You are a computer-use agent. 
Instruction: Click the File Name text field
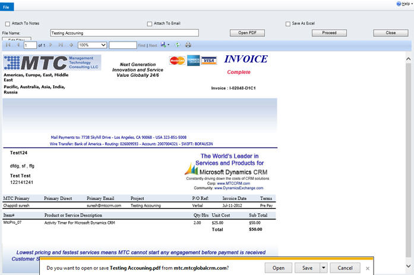(x=124, y=33)
